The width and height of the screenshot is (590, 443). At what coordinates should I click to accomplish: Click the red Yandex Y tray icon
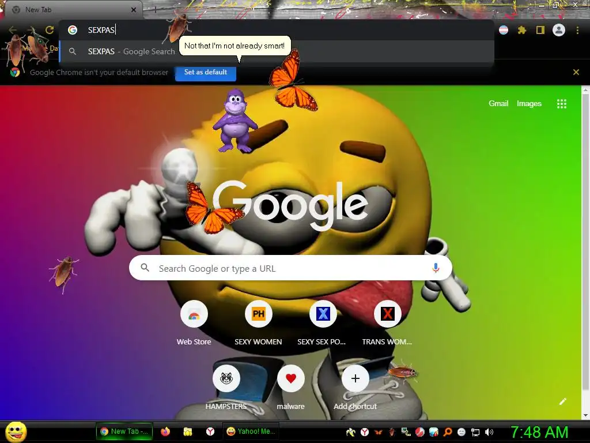[365, 432]
